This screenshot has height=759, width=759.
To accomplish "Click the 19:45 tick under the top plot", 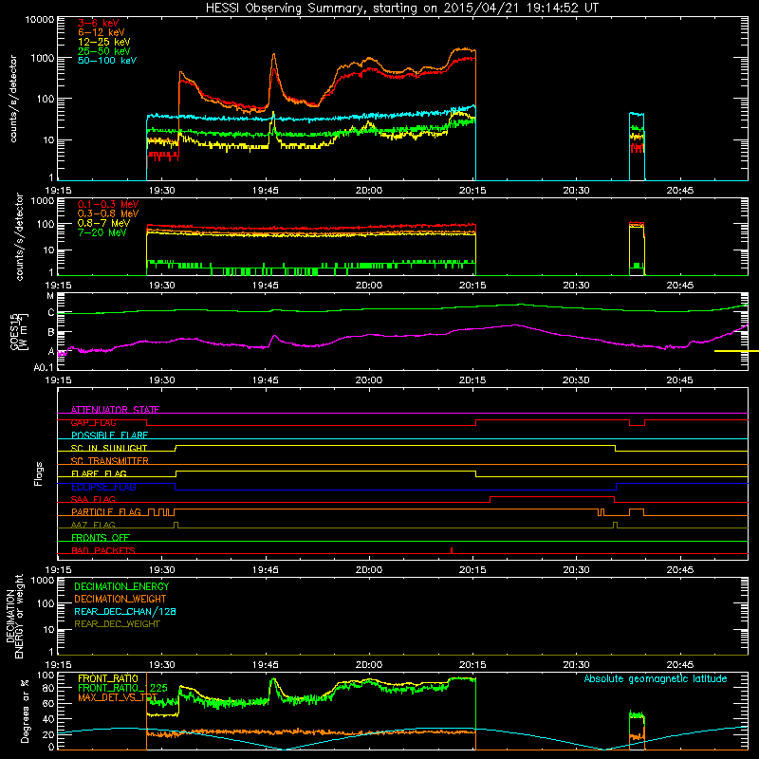I will pyautogui.click(x=266, y=191).
